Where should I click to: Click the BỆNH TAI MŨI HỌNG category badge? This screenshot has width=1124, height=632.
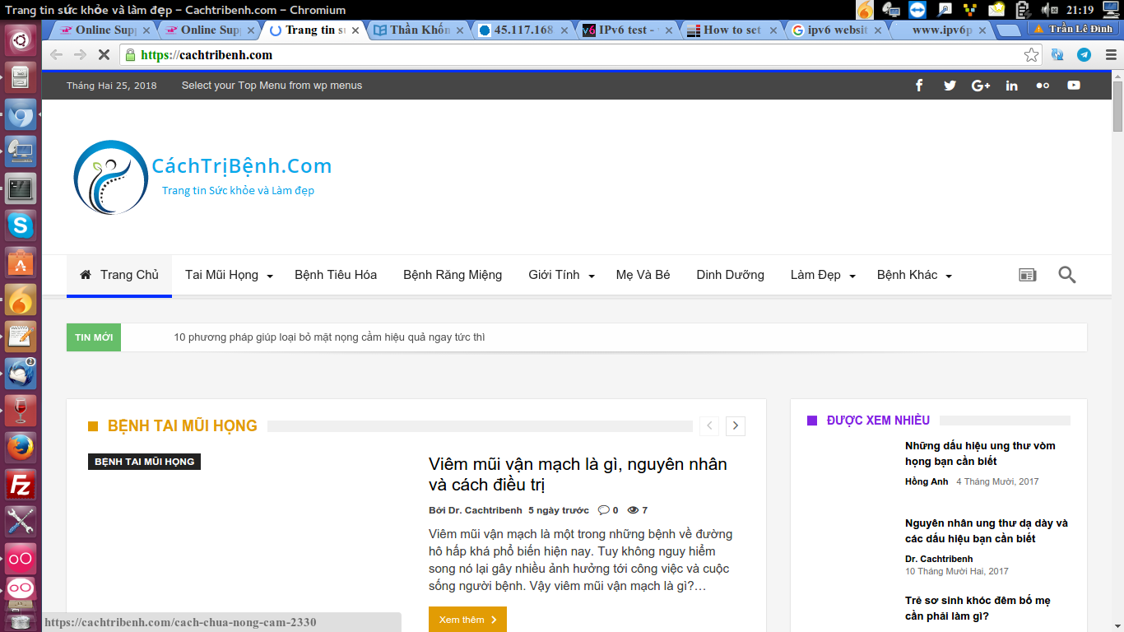click(x=144, y=462)
